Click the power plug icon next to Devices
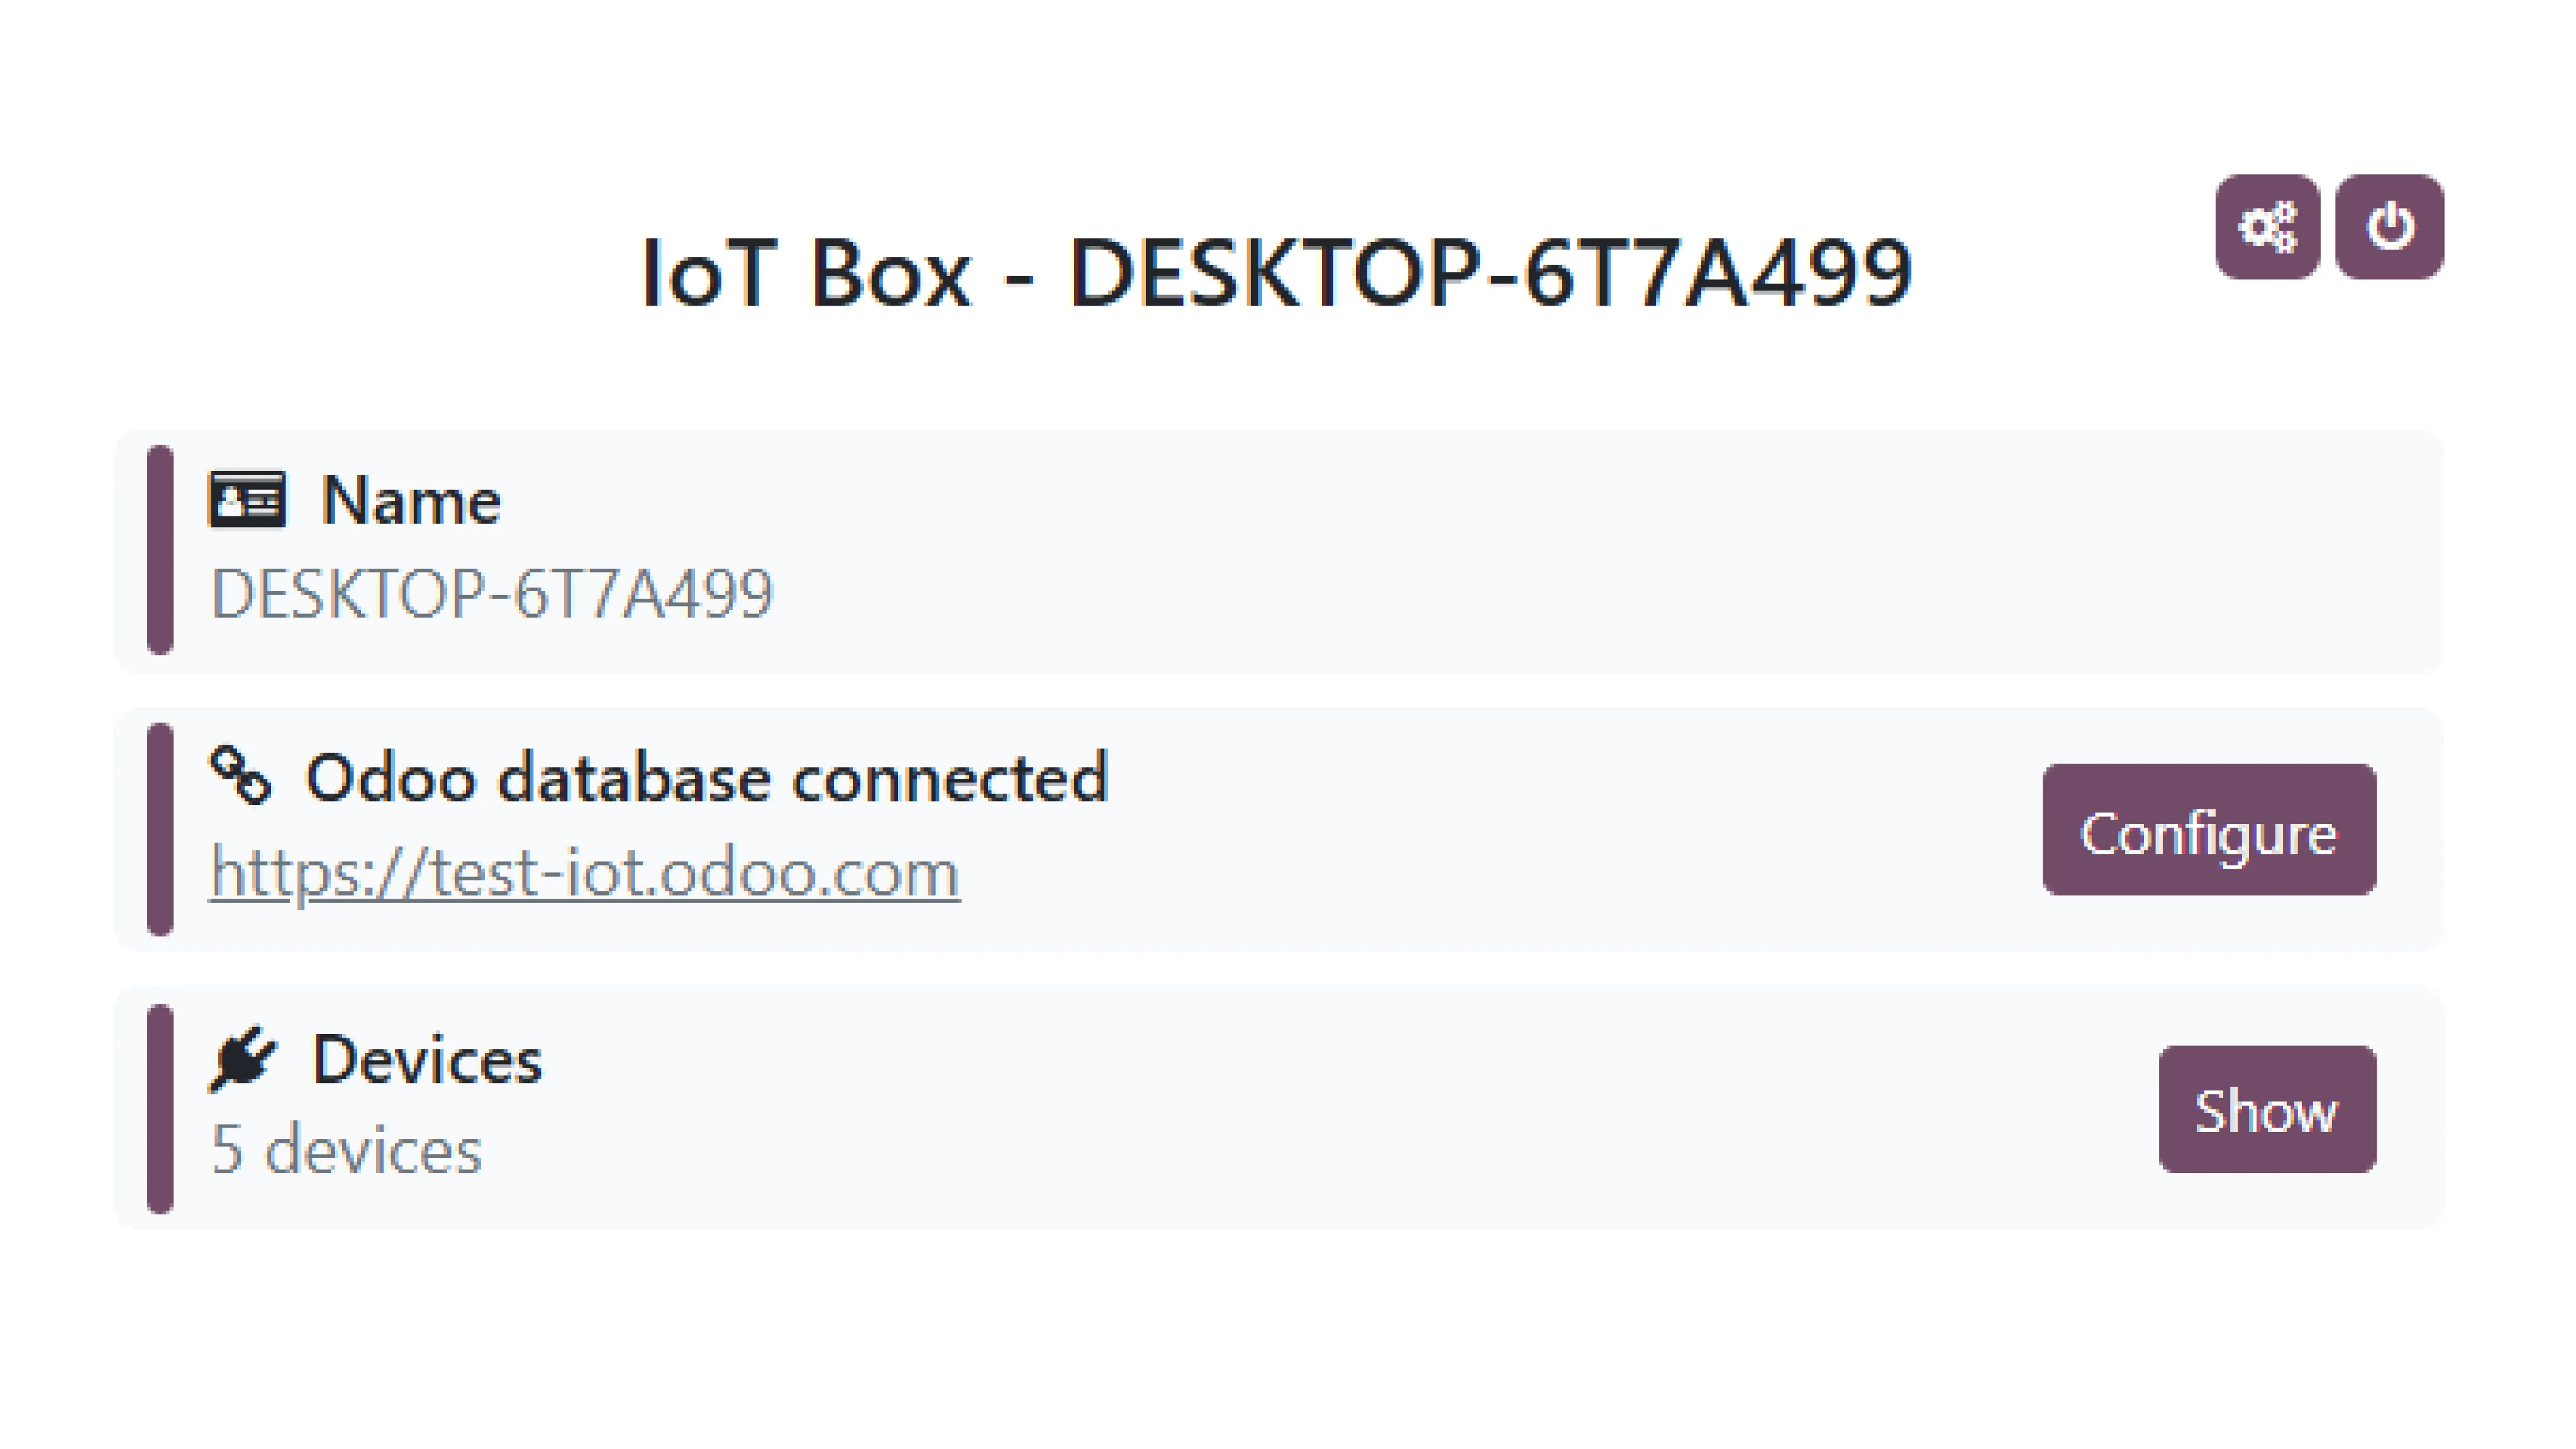The image size is (2576, 1449). tap(244, 1057)
